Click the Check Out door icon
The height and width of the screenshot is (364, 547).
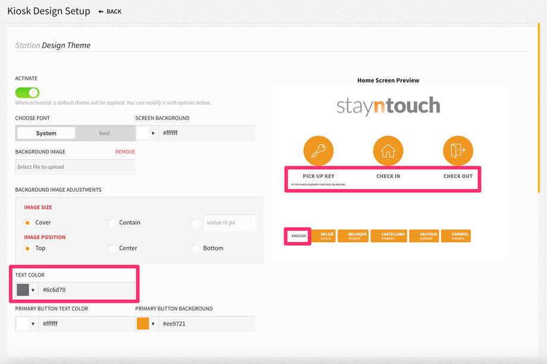point(458,150)
